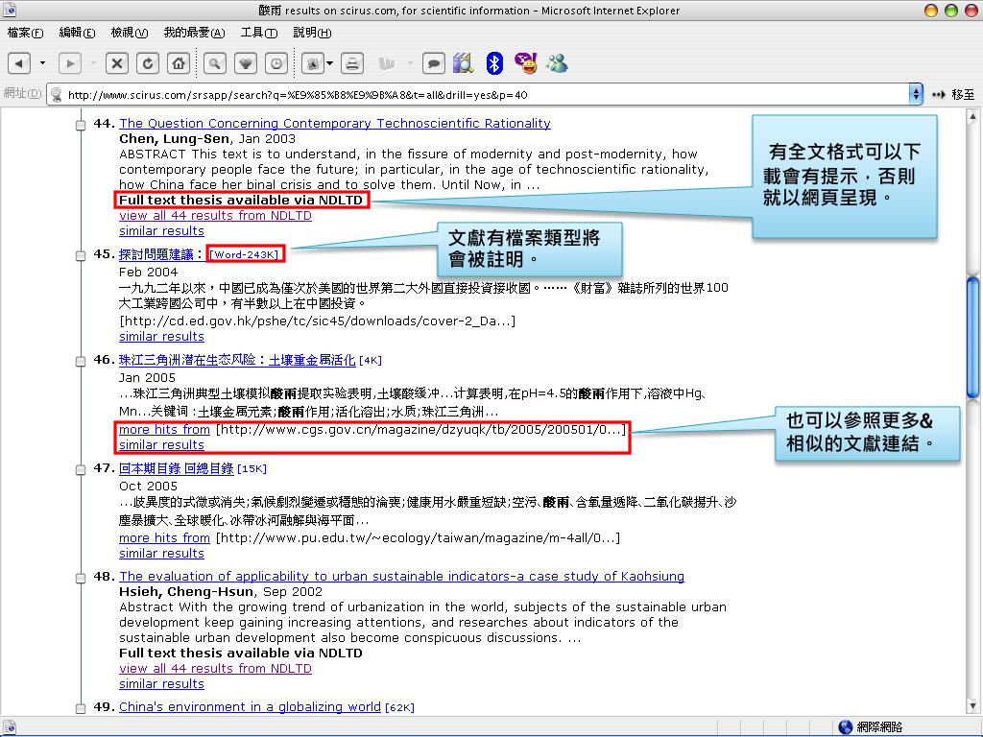Open the Back button history dropdown arrow
Viewport: 983px width, 737px height.
tap(42, 63)
